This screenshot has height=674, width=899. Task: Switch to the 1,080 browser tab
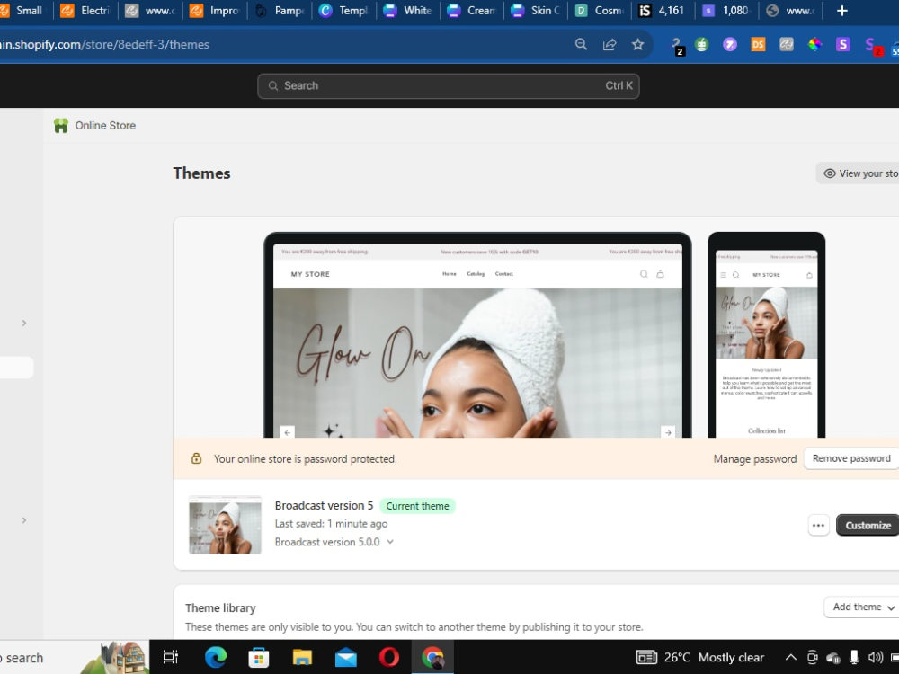[x=727, y=10]
